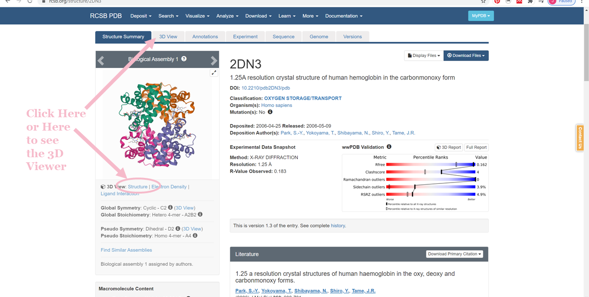Screen dimensions: 589x297
Task: Go to next assembly with right arrow
Action: 214,60
